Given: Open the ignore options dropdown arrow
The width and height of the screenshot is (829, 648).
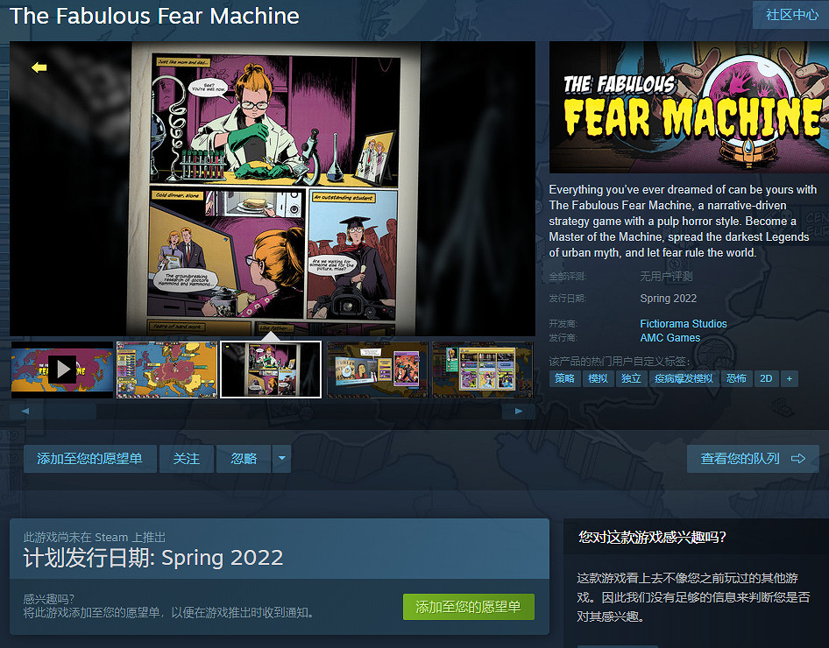Looking at the screenshot, I should [282, 458].
